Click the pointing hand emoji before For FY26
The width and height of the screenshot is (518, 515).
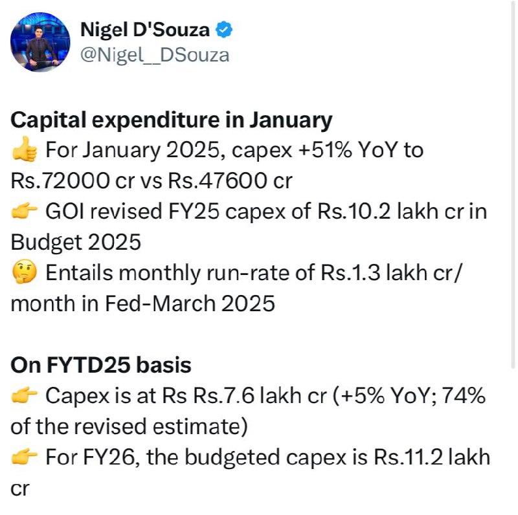25,457
